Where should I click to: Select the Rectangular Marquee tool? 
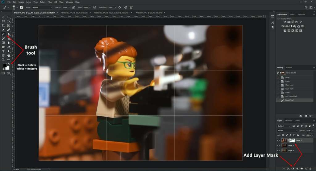point(9,17)
